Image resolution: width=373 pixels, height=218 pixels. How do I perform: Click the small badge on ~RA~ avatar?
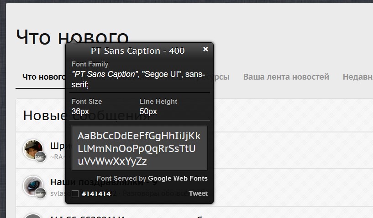[40, 156]
